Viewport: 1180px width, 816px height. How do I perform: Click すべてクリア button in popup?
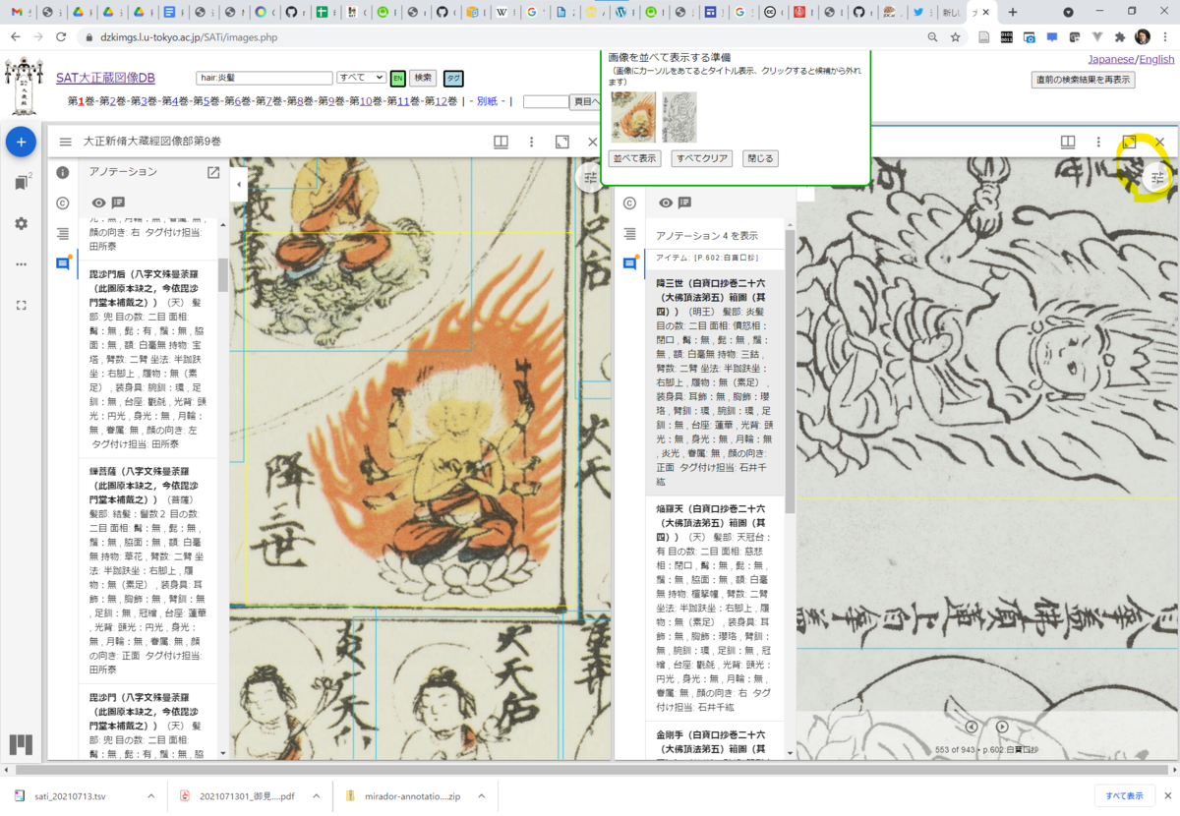tap(702, 158)
